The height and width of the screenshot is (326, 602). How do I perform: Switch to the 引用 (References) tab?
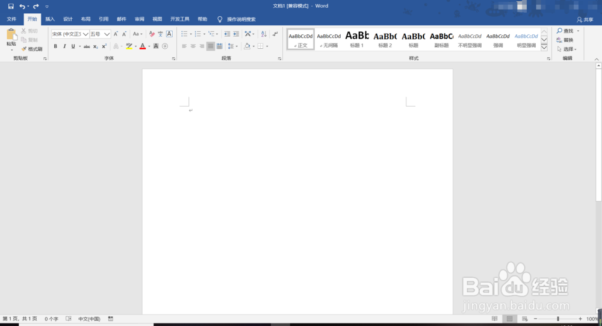104,19
